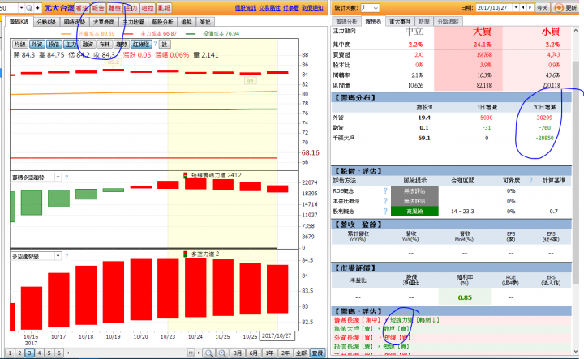Go to next date with right arrow
The height and width of the screenshot is (359, 584).
[x=530, y=8]
